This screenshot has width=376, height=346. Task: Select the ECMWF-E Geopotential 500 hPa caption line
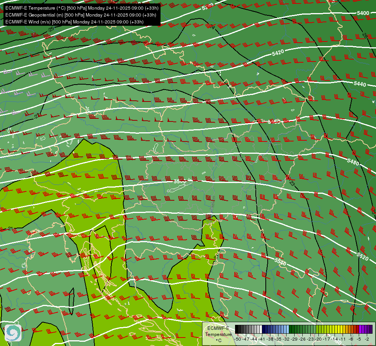point(81,15)
